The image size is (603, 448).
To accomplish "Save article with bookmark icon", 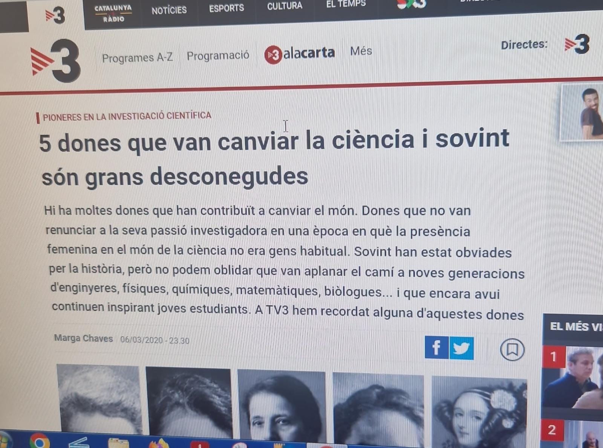I will point(512,350).
